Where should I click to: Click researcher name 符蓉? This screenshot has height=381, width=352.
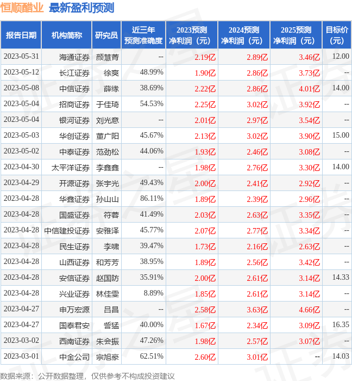[x=111, y=215]
